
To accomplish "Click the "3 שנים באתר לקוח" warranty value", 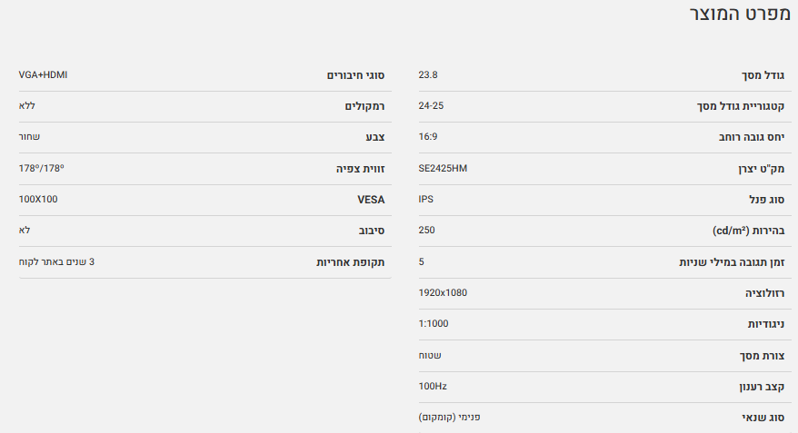I will [x=56, y=261].
